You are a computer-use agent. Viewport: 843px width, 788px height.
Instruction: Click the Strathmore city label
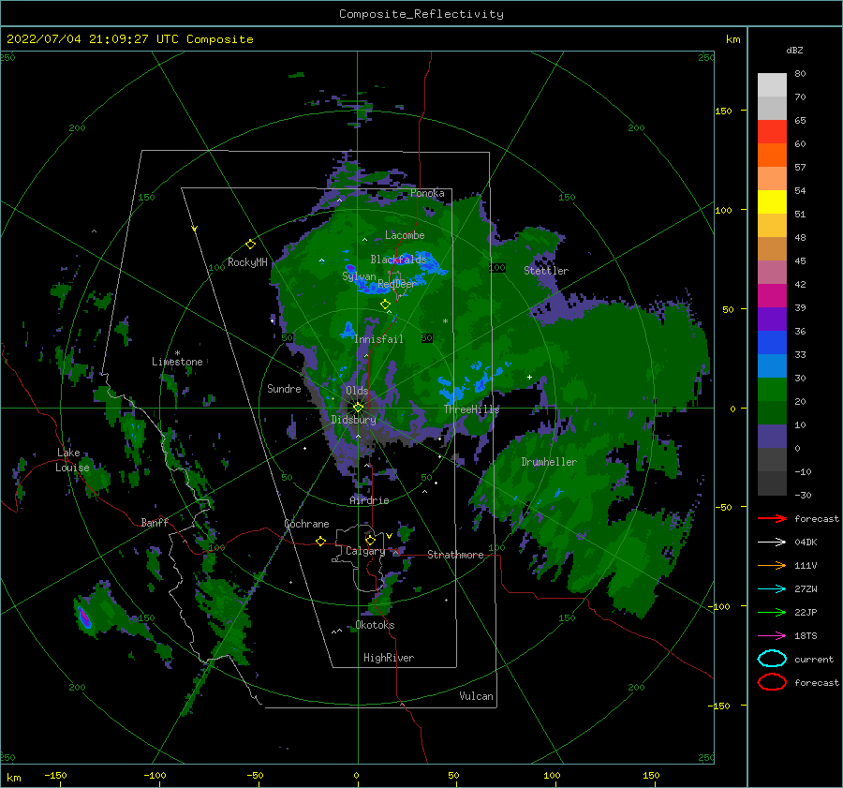tap(455, 555)
